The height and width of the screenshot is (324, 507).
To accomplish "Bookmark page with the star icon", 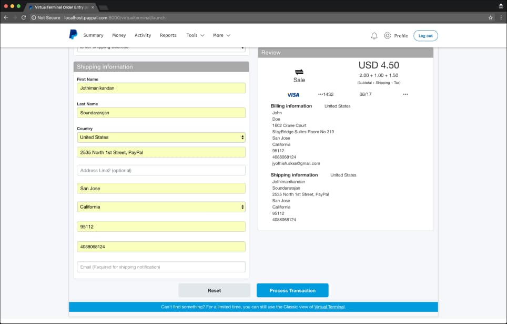I will point(491,17).
